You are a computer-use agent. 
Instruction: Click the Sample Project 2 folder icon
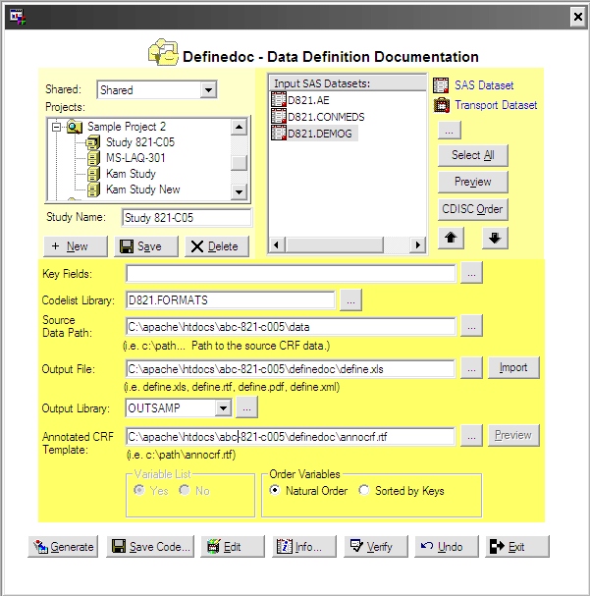click(x=75, y=127)
